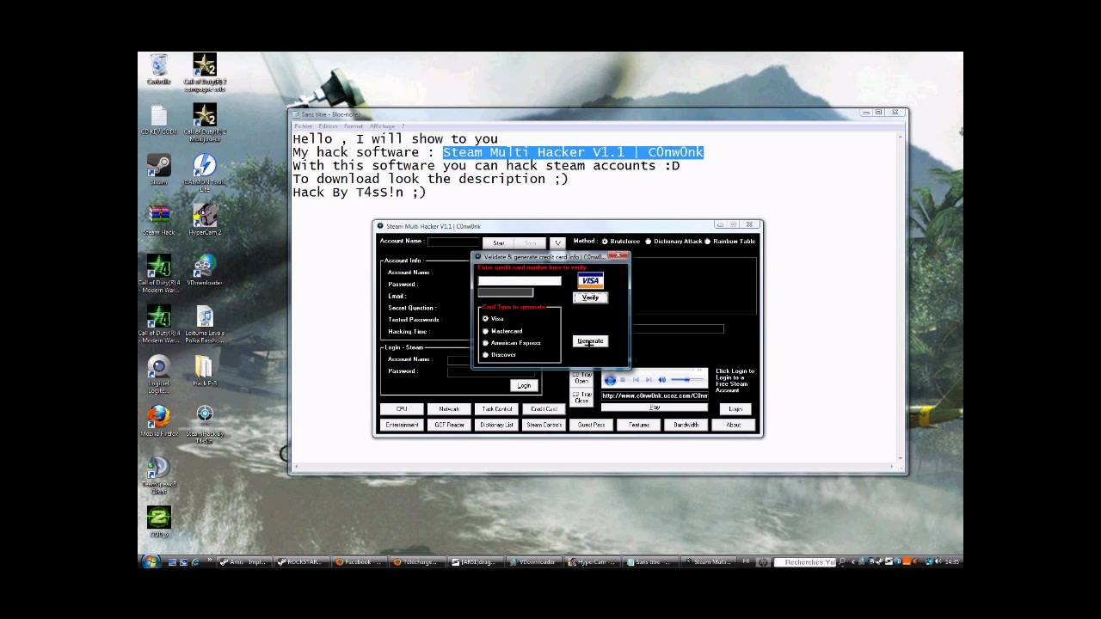
Task: Click the Network button
Action: (449, 409)
